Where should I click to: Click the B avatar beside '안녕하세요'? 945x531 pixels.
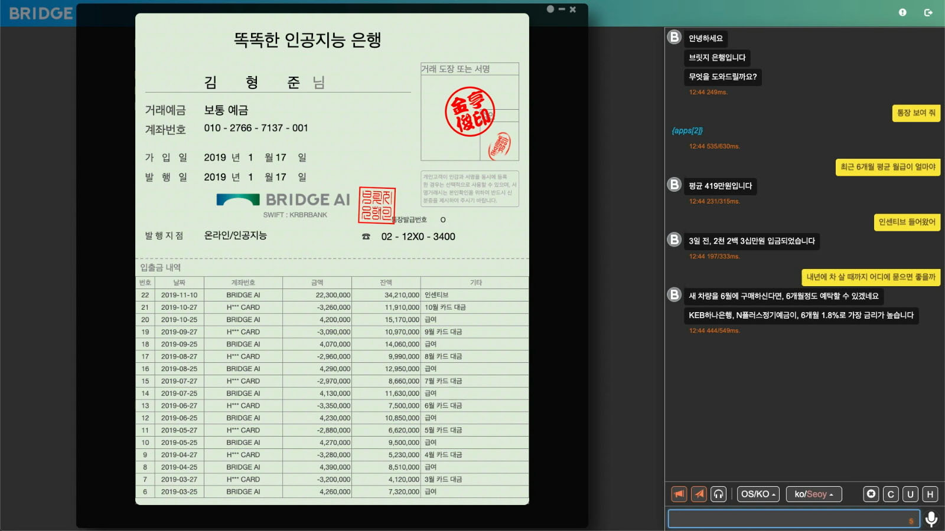click(674, 37)
